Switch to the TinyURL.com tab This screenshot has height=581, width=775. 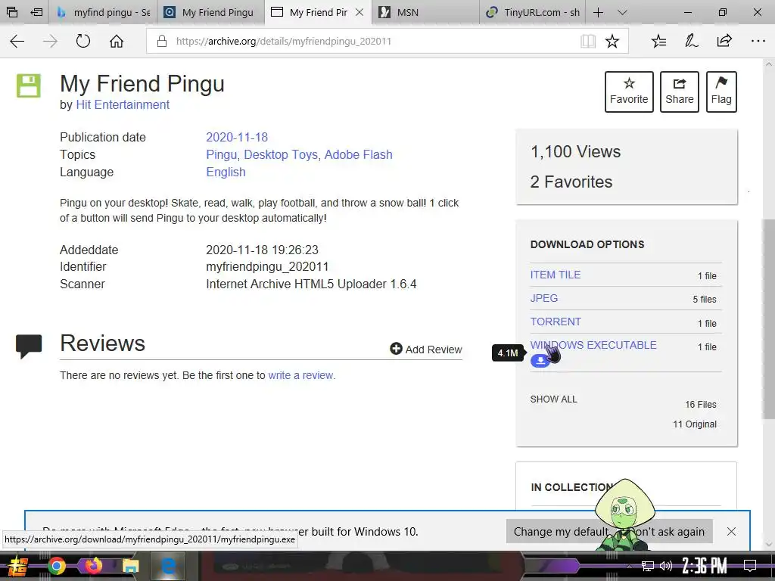533,12
